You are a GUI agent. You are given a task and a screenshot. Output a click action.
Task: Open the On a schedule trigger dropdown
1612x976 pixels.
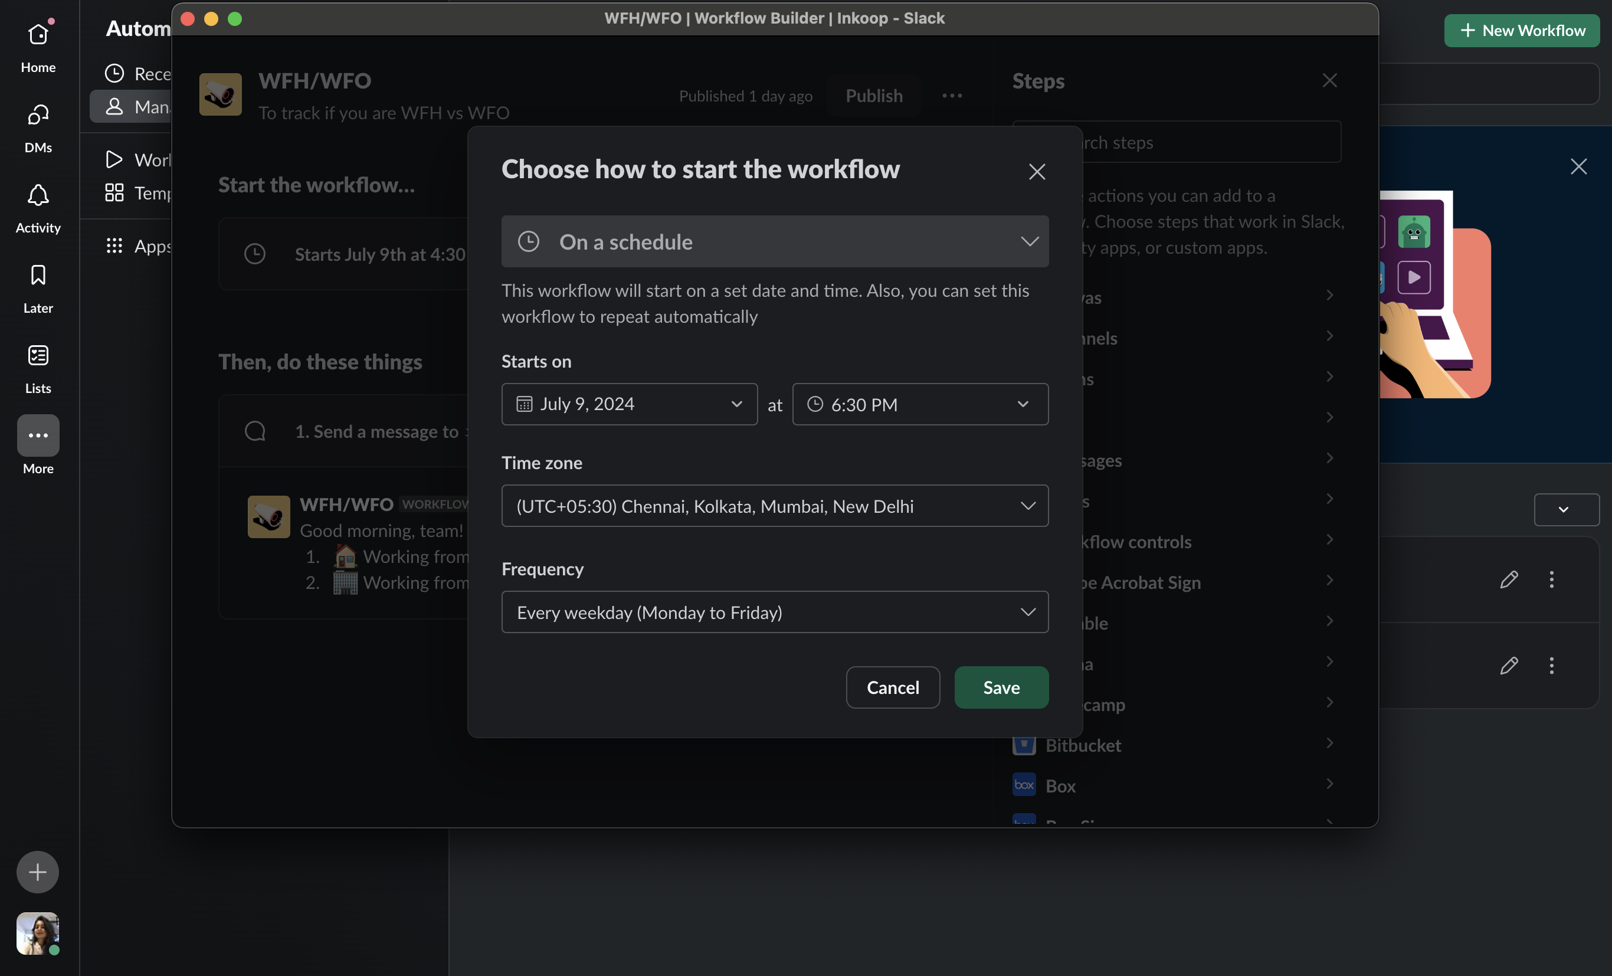click(x=775, y=241)
